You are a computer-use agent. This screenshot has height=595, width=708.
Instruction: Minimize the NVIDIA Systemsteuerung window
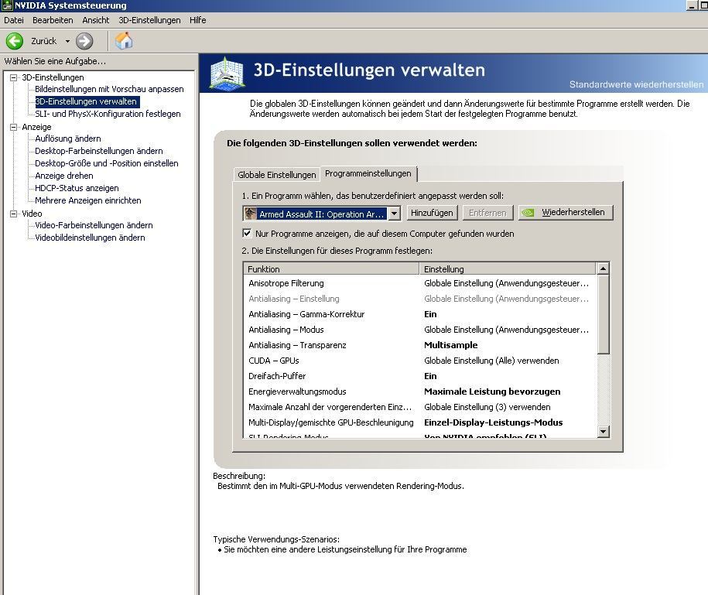(x=691, y=5)
